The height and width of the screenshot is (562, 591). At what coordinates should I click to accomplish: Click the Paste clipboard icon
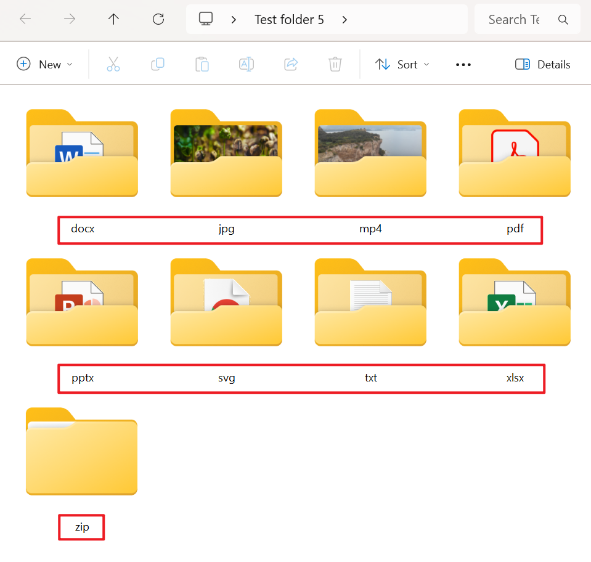pyautogui.click(x=202, y=65)
